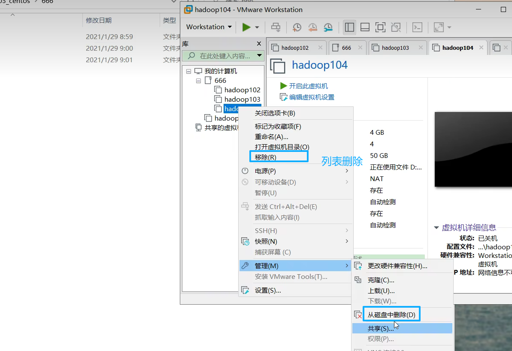This screenshot has width=512, height=351.
Task: Choose Rename (A) in context menu
Action: (x=296, y=137)
